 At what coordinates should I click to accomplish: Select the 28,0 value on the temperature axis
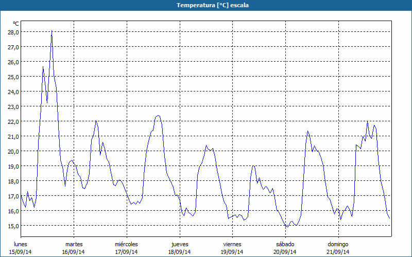(13, 32)
